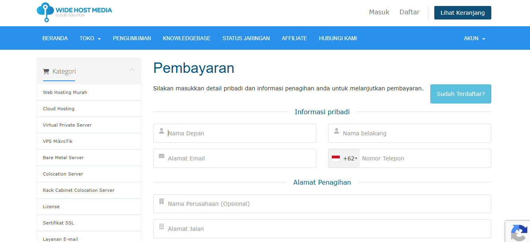Select Cloud Hosting category
The image size is (530, 242).
89,109
